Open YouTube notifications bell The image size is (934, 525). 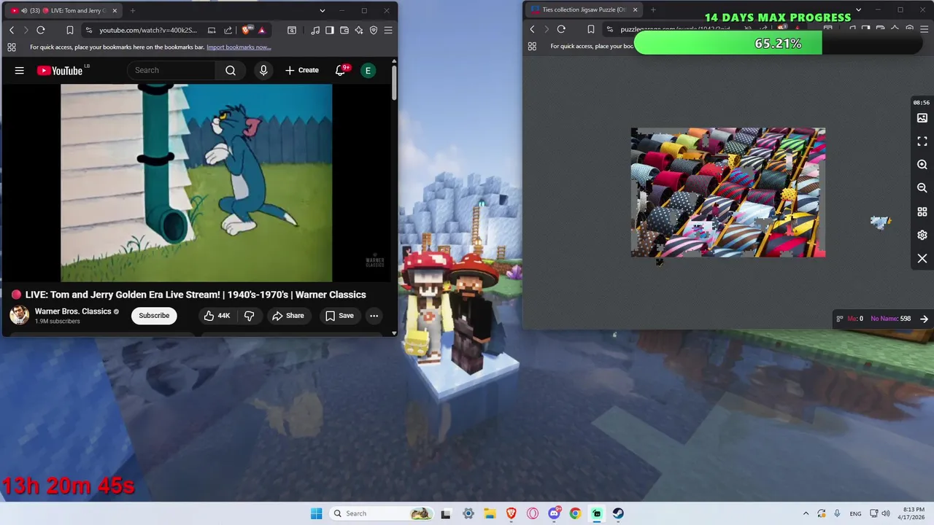[340, 70]
